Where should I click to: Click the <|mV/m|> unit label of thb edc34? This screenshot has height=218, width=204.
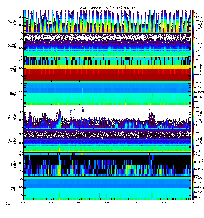click(x=201, y=69)
